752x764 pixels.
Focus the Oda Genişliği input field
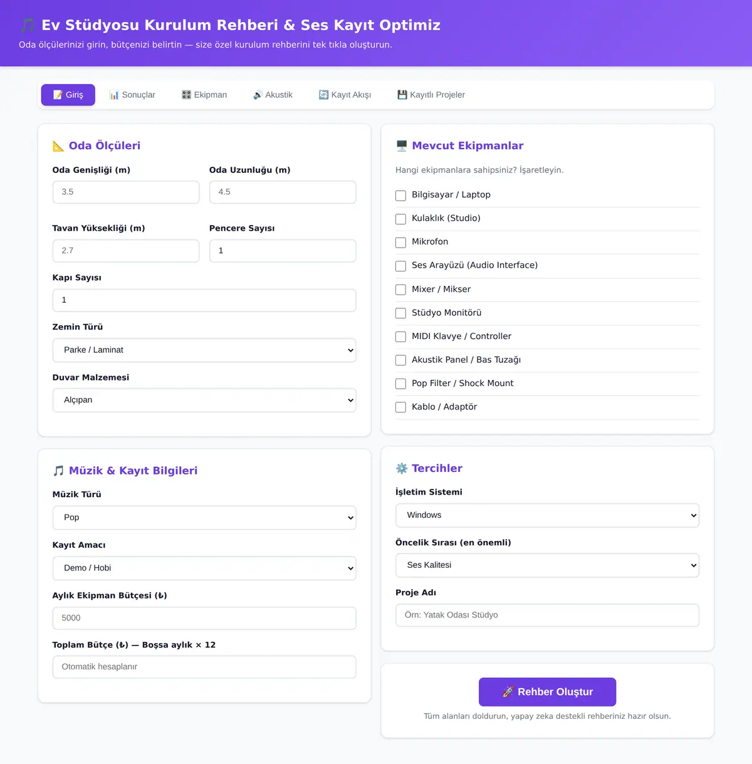point(126,192)
